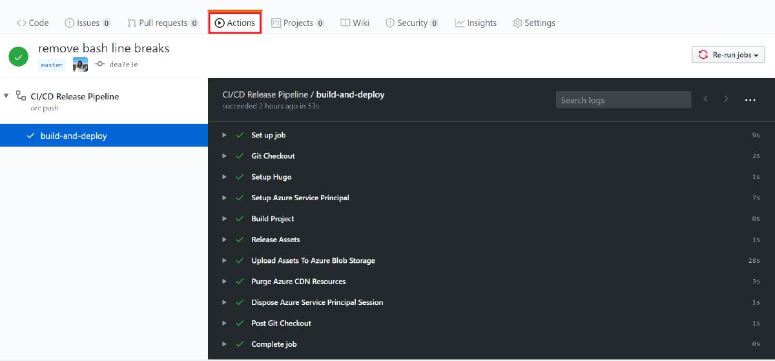Expand the Upload Assets To Azure Blob Storage step
The width and height of the screenshot is (775, 361).
click(x=224, y=260)
